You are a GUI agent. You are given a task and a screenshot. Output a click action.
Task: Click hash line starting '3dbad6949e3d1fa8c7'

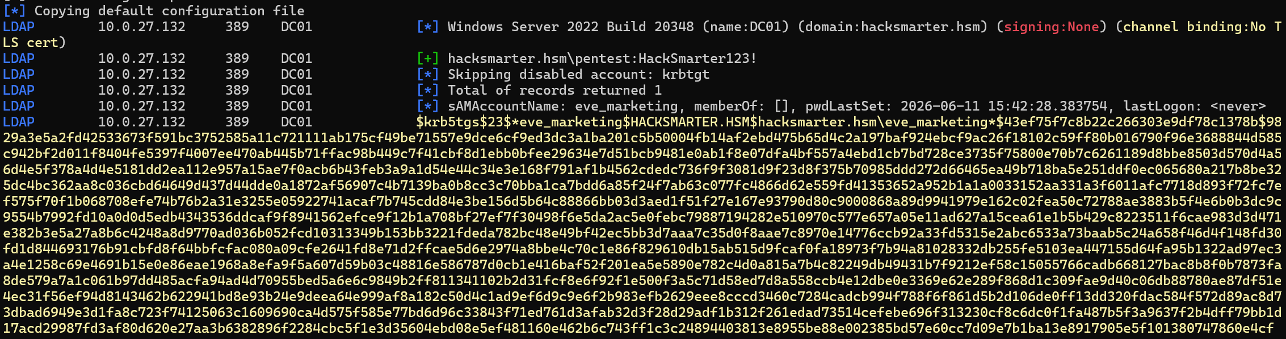pos(642,312)
